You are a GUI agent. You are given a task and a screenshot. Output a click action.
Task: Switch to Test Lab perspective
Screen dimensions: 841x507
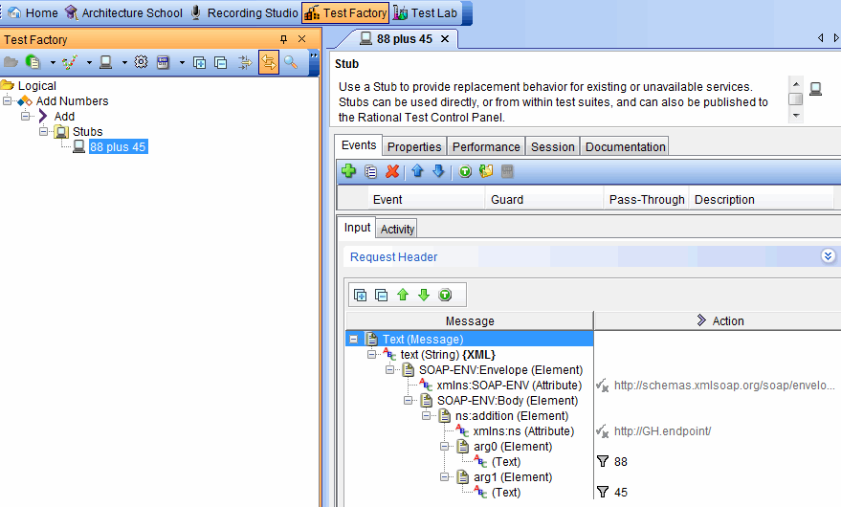point(426,12)
